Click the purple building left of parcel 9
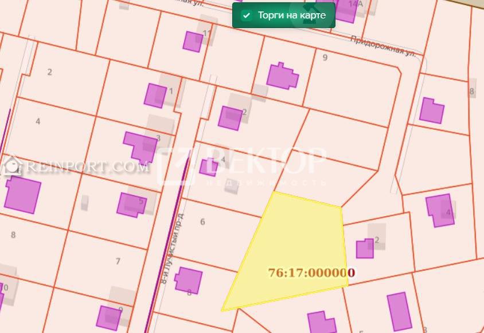Screen dimensions: 484x333 click(282, 76)
